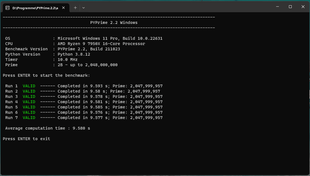310x176 pixels.
Task: Click "Press ENTER to start the benchmark:" line
Action: click(46, 75)
